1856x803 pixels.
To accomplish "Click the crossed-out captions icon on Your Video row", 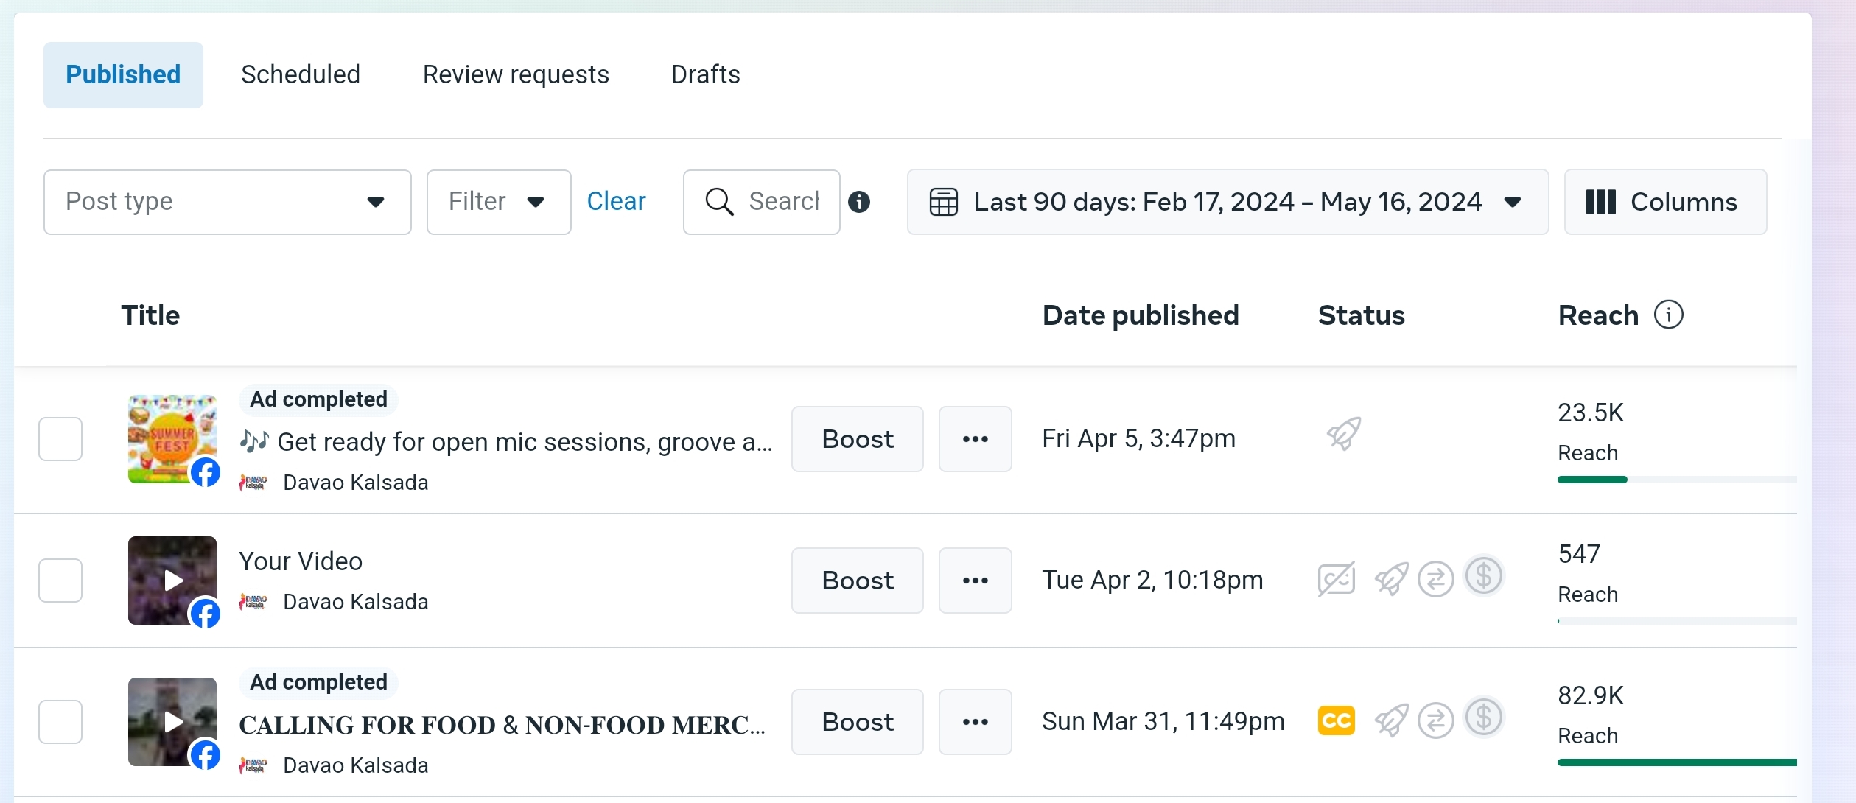I will 1336,579.
